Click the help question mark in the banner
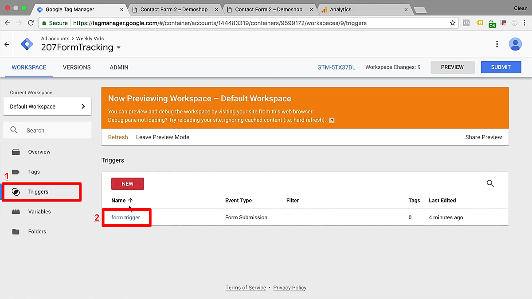532x299 pixels. [x=332, y=120]
